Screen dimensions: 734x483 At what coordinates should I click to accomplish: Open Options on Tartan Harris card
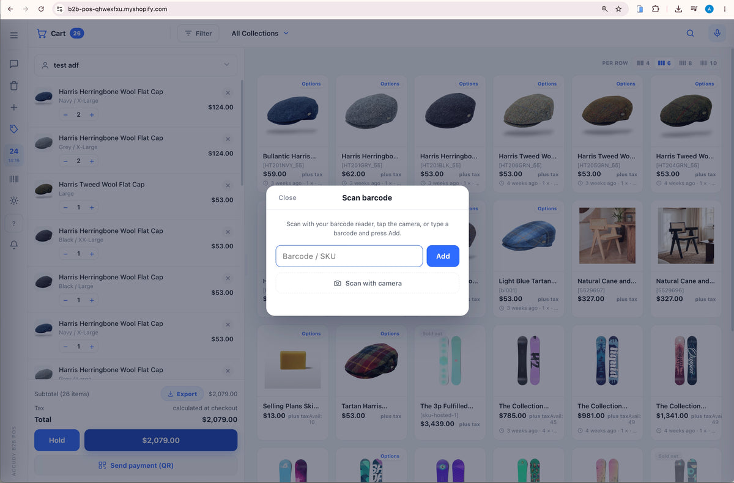tap(390, 334)
